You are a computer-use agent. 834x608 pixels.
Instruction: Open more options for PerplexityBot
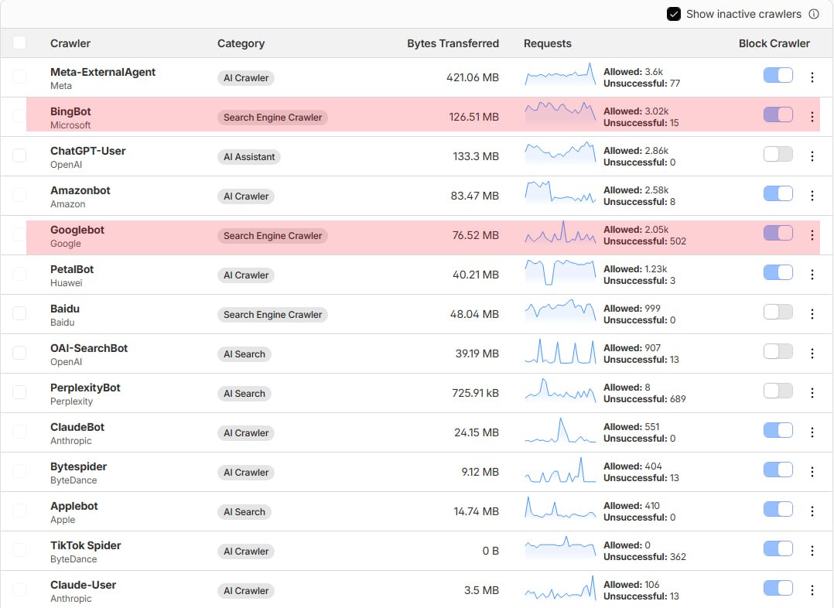click(812, 393)
